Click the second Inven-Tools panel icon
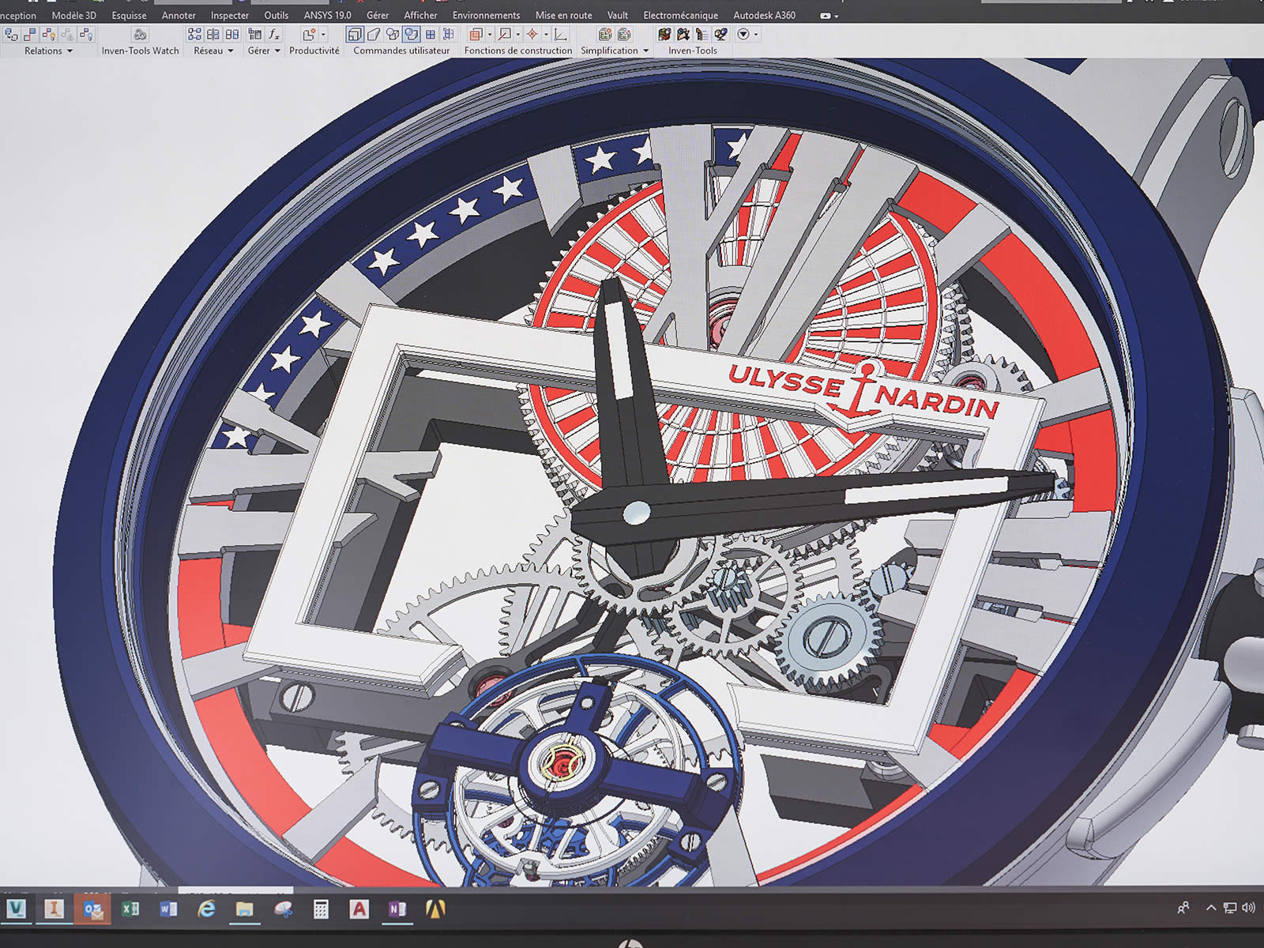Screen dimensions: 1264x948 click(x=683, y=34)
